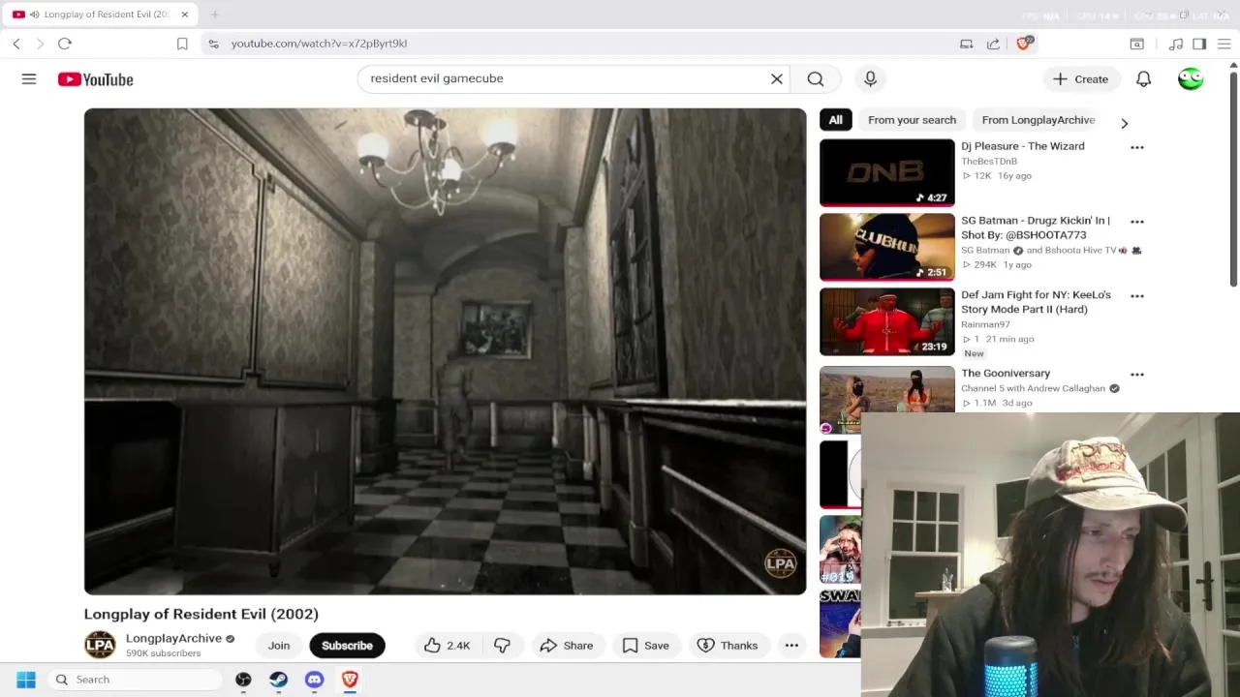1240x697 pixels.
Task: Open TheBesTDnB channel name
Action: [x=989, y=162]
